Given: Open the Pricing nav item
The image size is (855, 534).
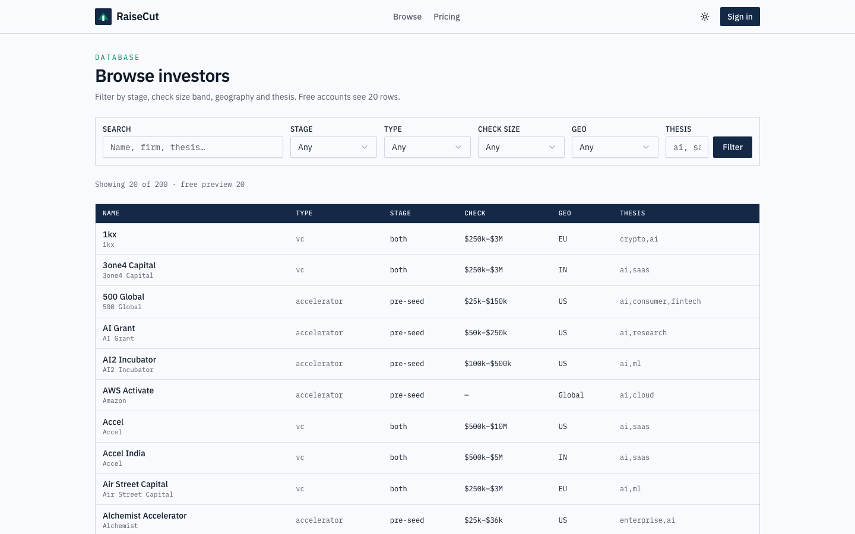Looking at the screenshot, I should pos(446,17).
